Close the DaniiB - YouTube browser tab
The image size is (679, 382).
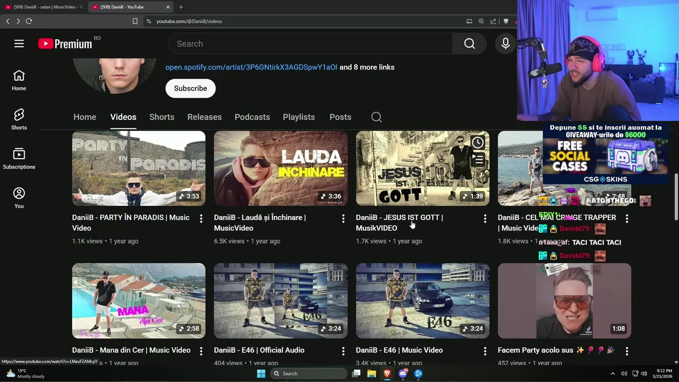pyautogui.click(x=168, y=7)
